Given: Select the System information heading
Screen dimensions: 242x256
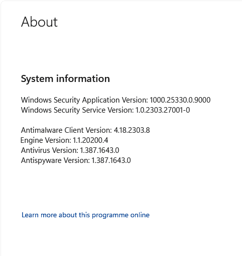Looking at the screenshot, I should tap(65, 79).
